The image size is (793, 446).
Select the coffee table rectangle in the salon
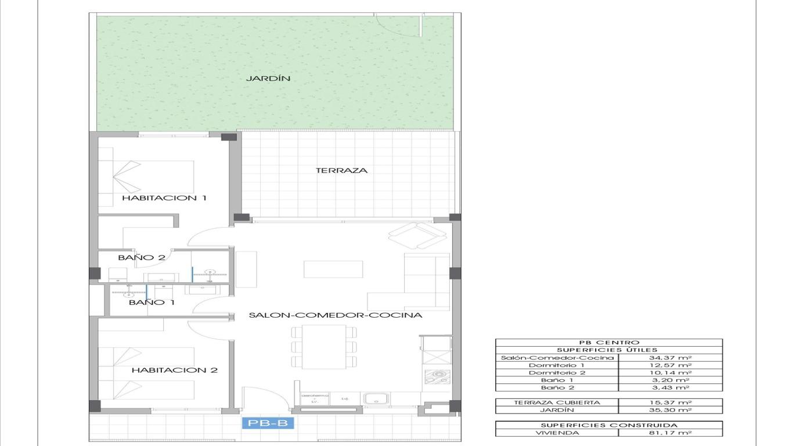(333, 269)
